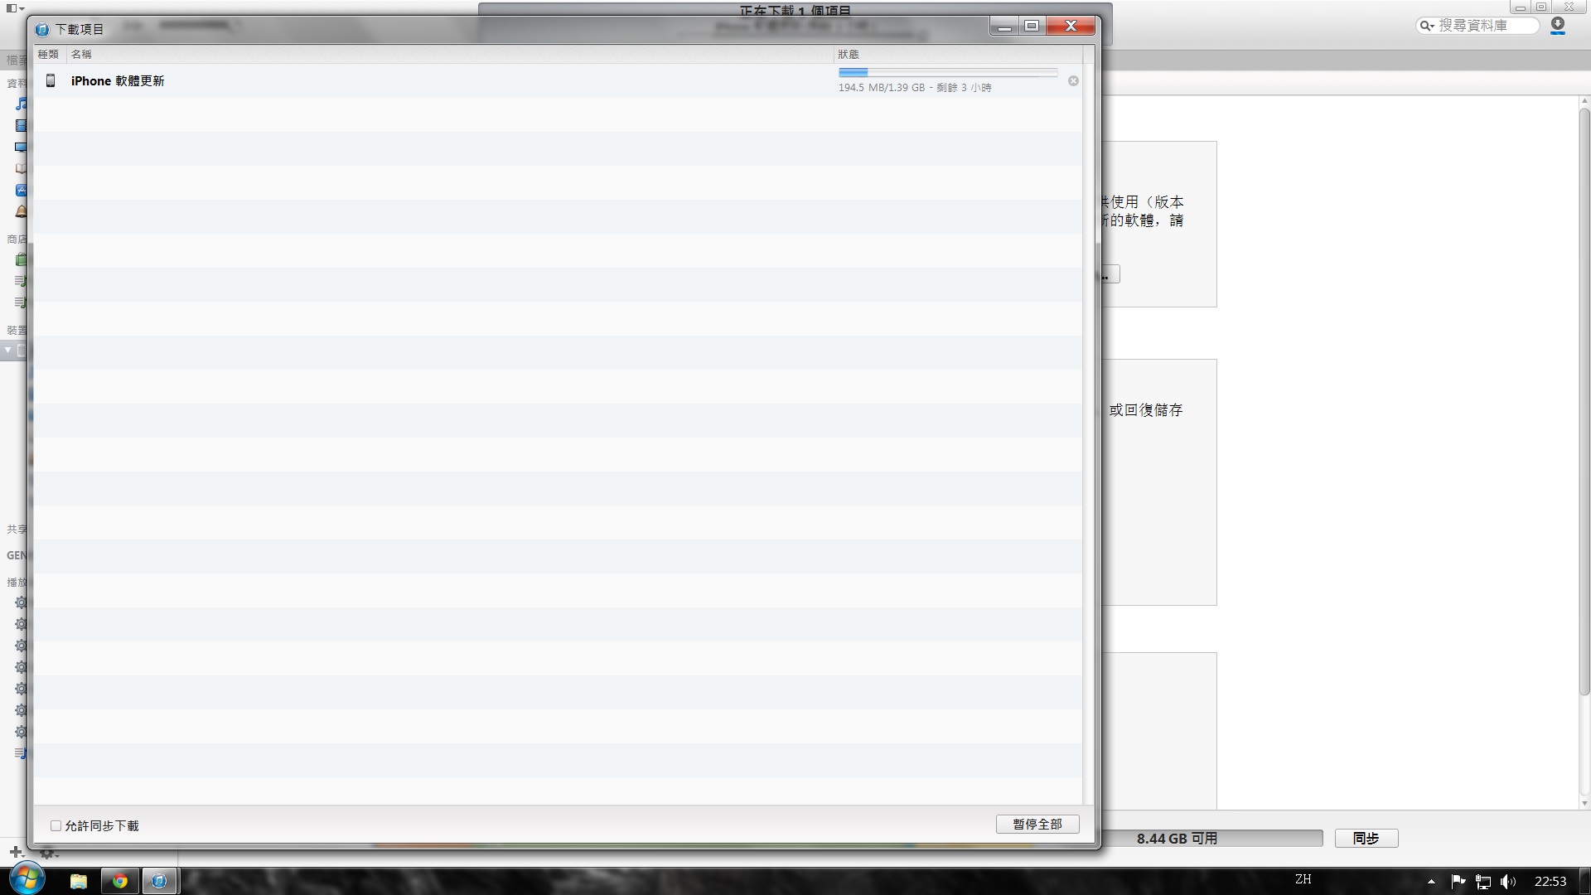This screenshot has width=1591, height=895.
Task: Cancel the iPhone software update download
Action: pos(1073,81)
